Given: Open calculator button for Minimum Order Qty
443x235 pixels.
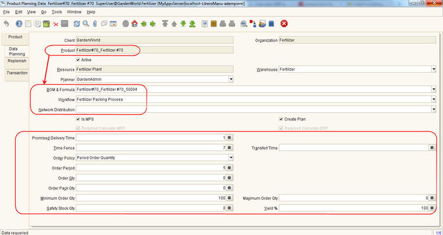Looking at the screenshot, I should click(230, 198).
